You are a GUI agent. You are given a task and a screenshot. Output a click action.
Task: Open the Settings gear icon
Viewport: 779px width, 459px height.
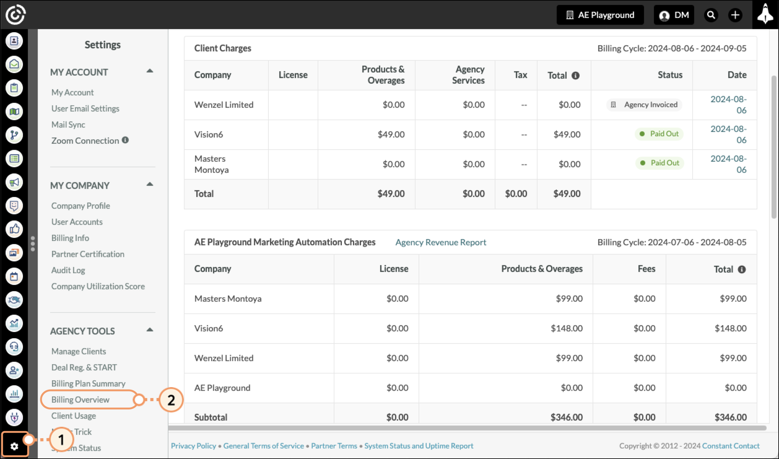(x=14, y=446)
